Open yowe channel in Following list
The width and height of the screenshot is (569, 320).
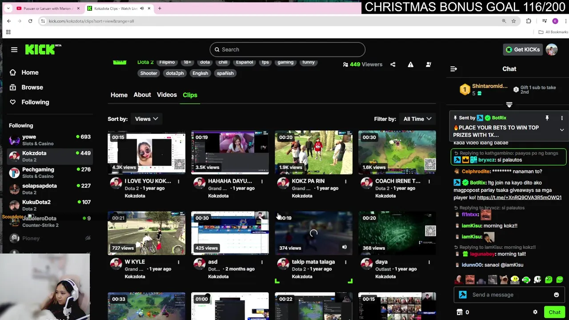click(x=50, y=140)
